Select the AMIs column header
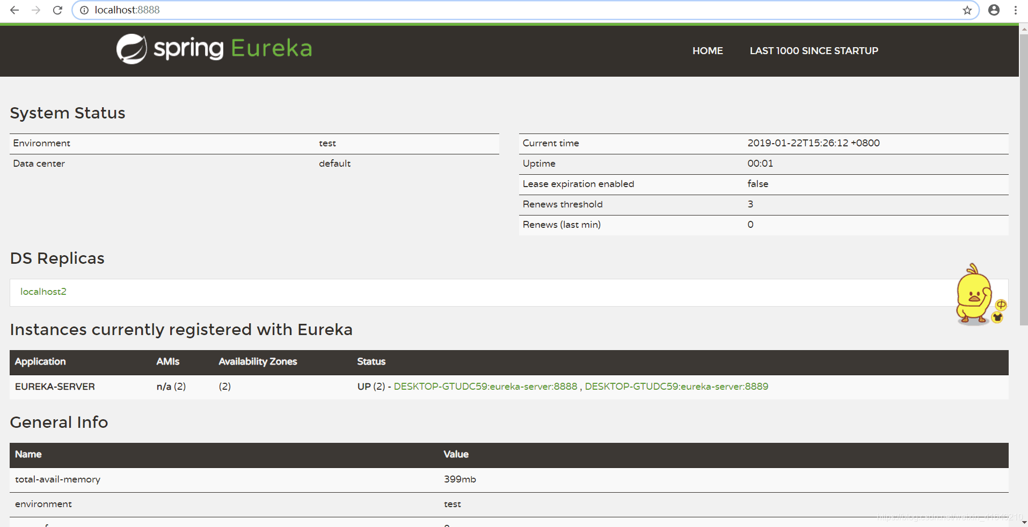The width and height of the screenshot is (1028, 527). (x=168, y=362)
